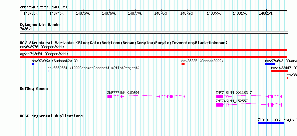297x136 pixels.
Task: Click the ZNF777|NM_015694 gene label
Action: pos(123,93)
